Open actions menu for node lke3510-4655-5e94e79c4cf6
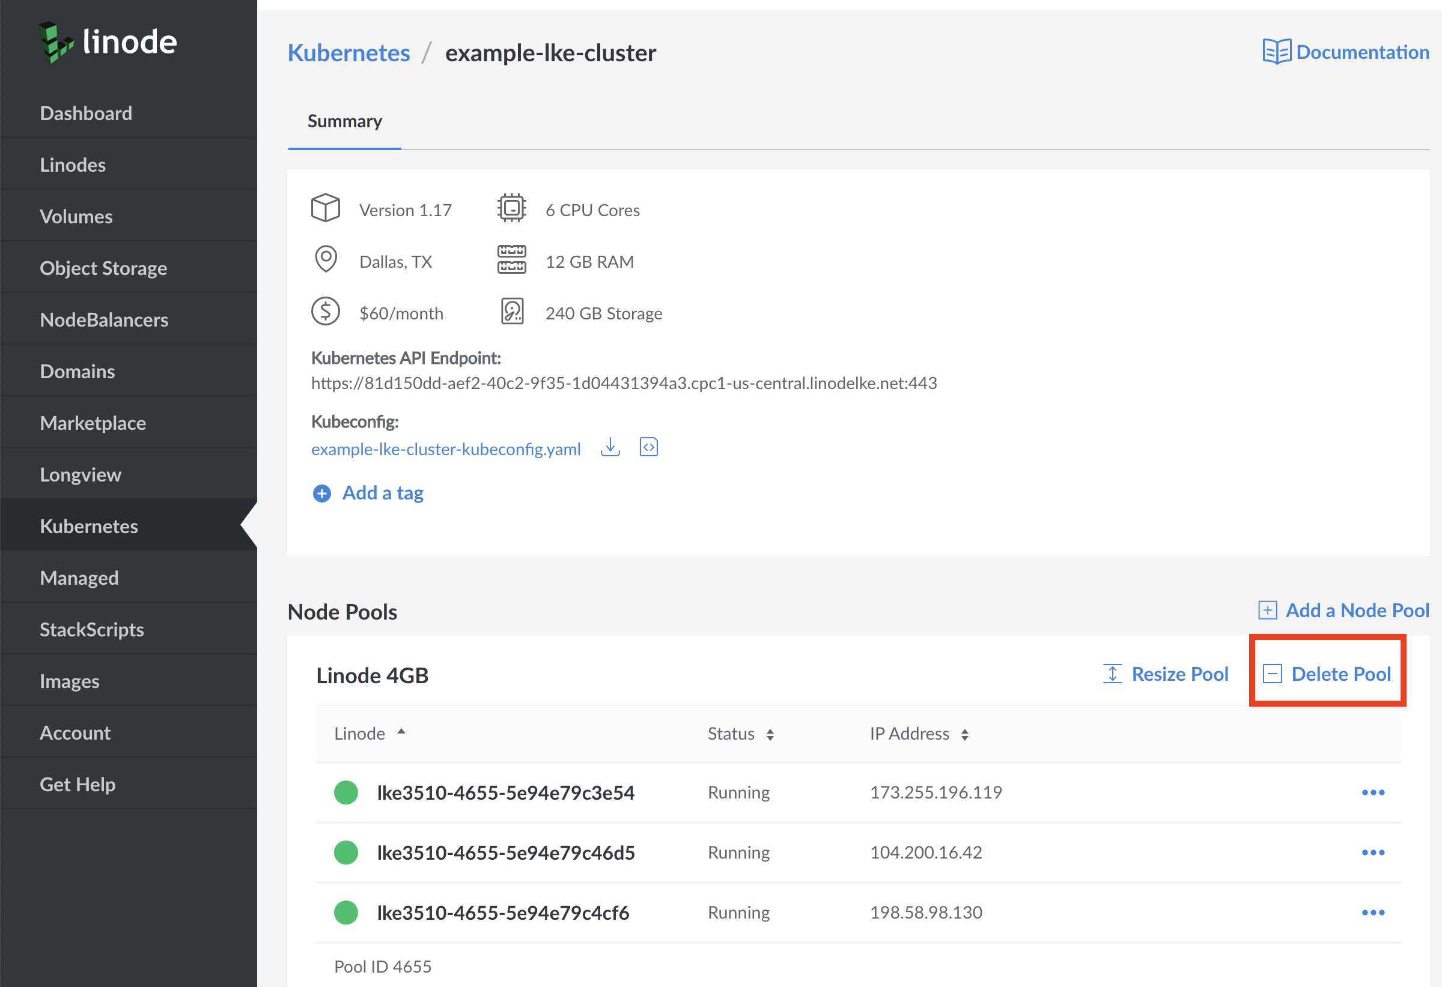Image resolution: width=1442 pixels, height=987 pixels. pos(1372,913)
